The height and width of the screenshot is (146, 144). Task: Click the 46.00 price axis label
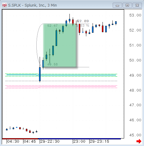(x=135, y=120)
